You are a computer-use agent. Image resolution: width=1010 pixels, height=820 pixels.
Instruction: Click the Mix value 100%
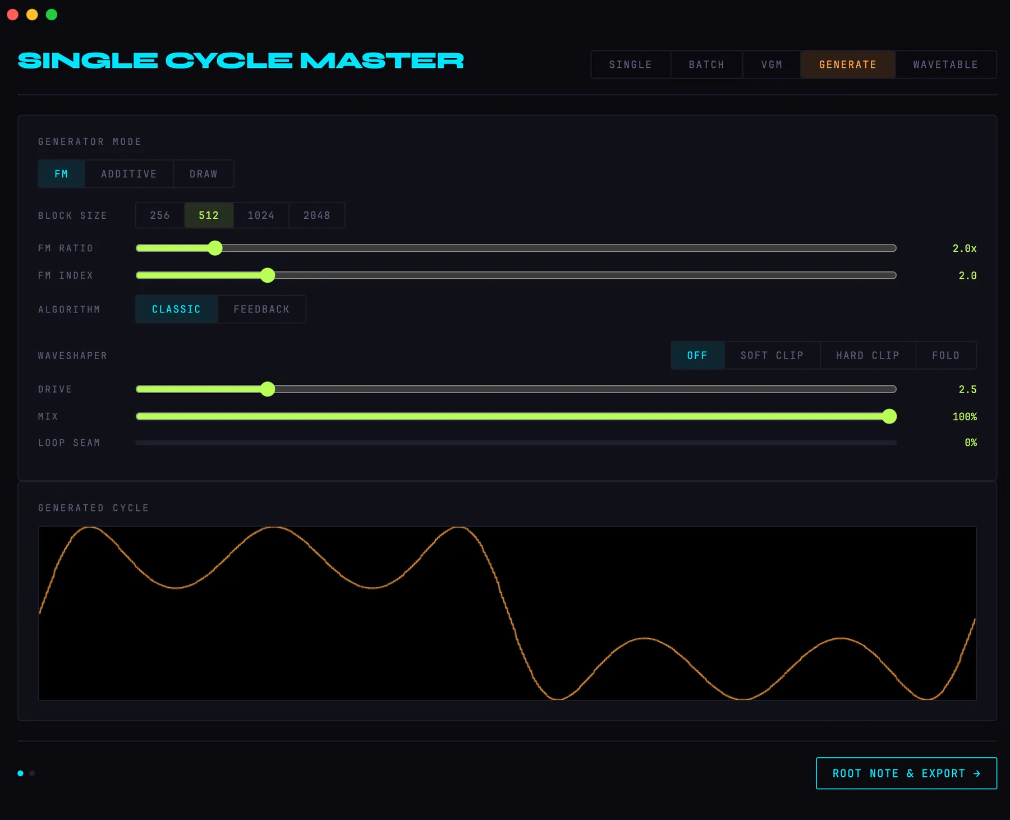click(965, 416)
